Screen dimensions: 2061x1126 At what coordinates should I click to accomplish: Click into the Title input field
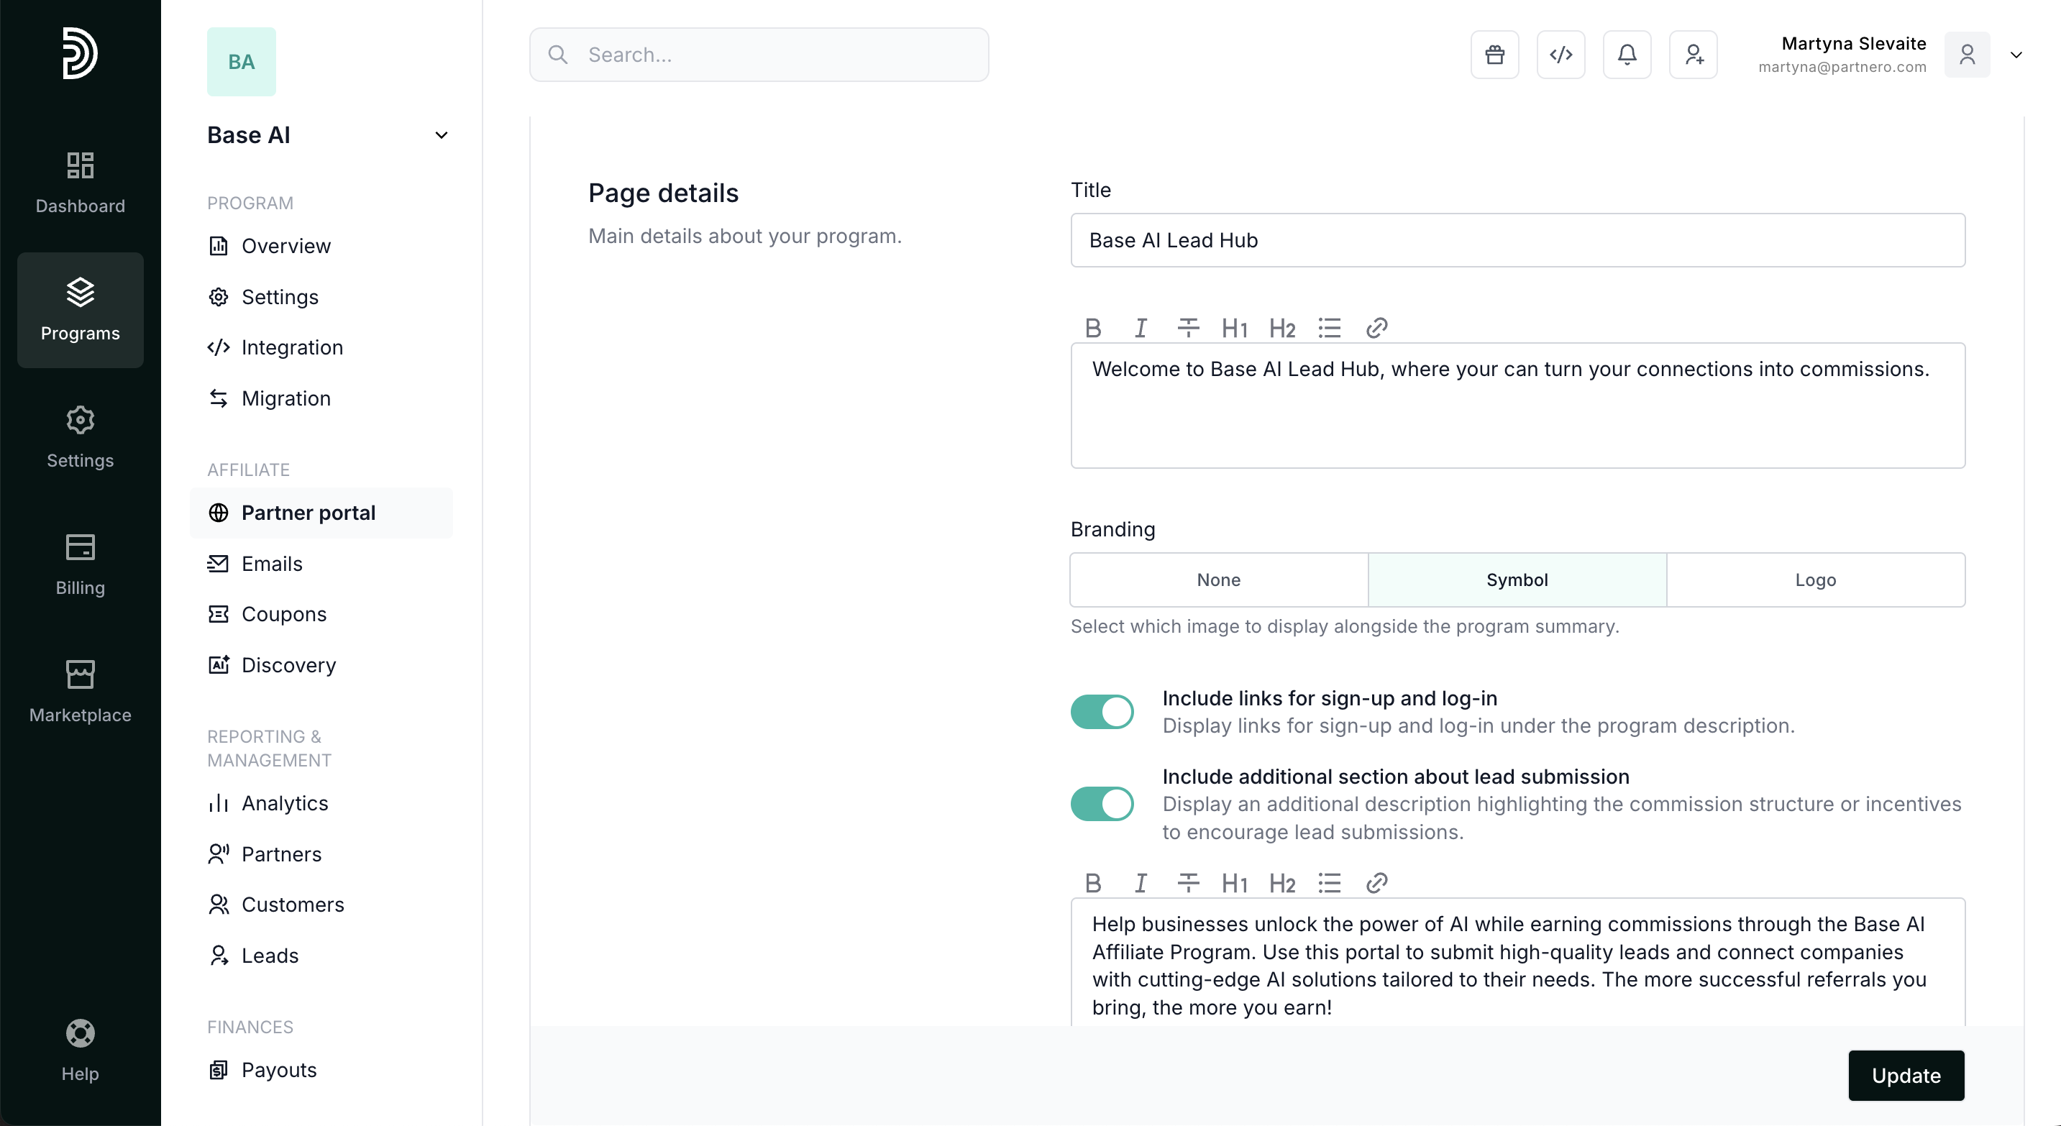[x=1517, y=240]
